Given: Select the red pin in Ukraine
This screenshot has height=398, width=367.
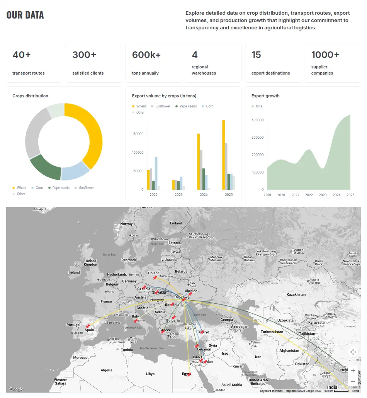Looking at the screenshot, I should point(190,294).
